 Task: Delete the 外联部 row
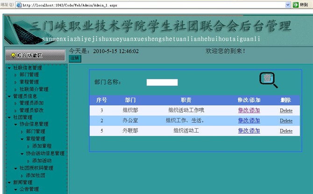coord(286,131)
